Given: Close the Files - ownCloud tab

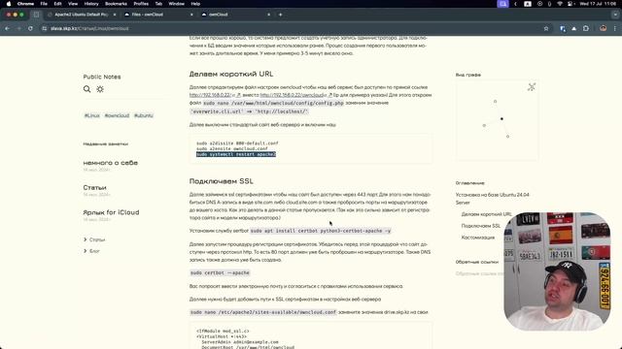Looking at the screenshot, I should [x=191, y=15].
